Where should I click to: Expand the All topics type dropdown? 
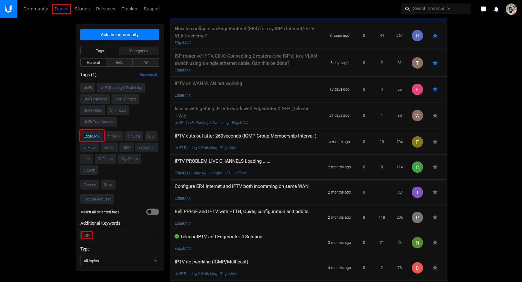[x=120, y=261]
